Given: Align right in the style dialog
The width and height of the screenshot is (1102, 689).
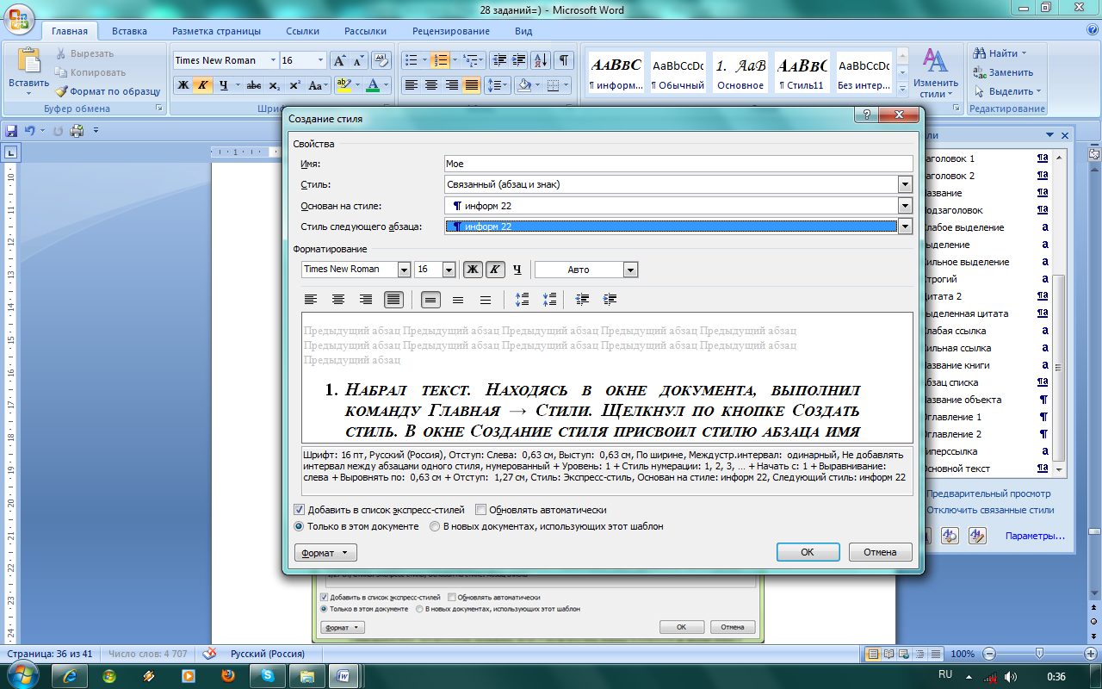Looking at the screenshot, I should pos(366,300).
